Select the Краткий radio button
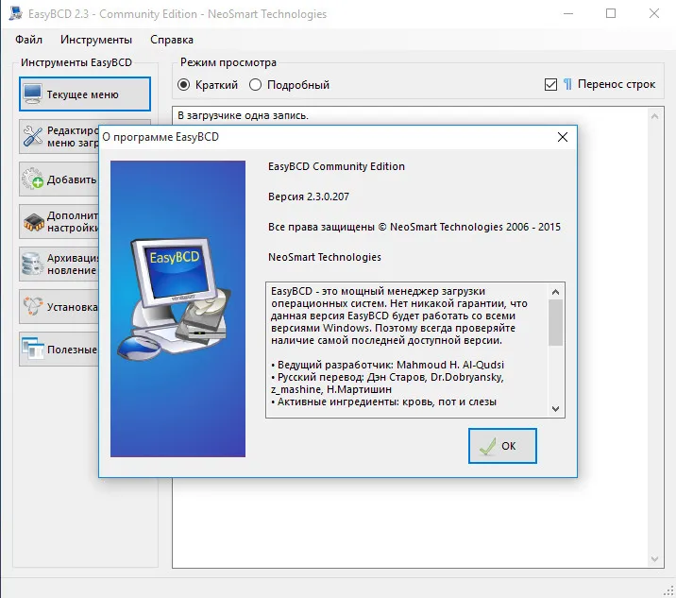 184,85
